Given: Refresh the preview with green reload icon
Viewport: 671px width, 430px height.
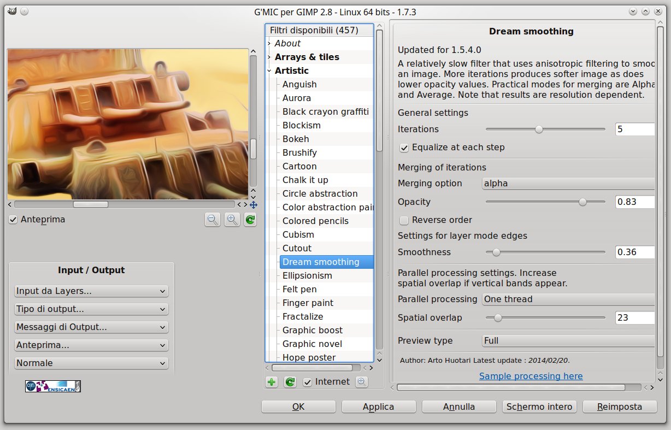Looking at the screenshot, I should (250, 220).
